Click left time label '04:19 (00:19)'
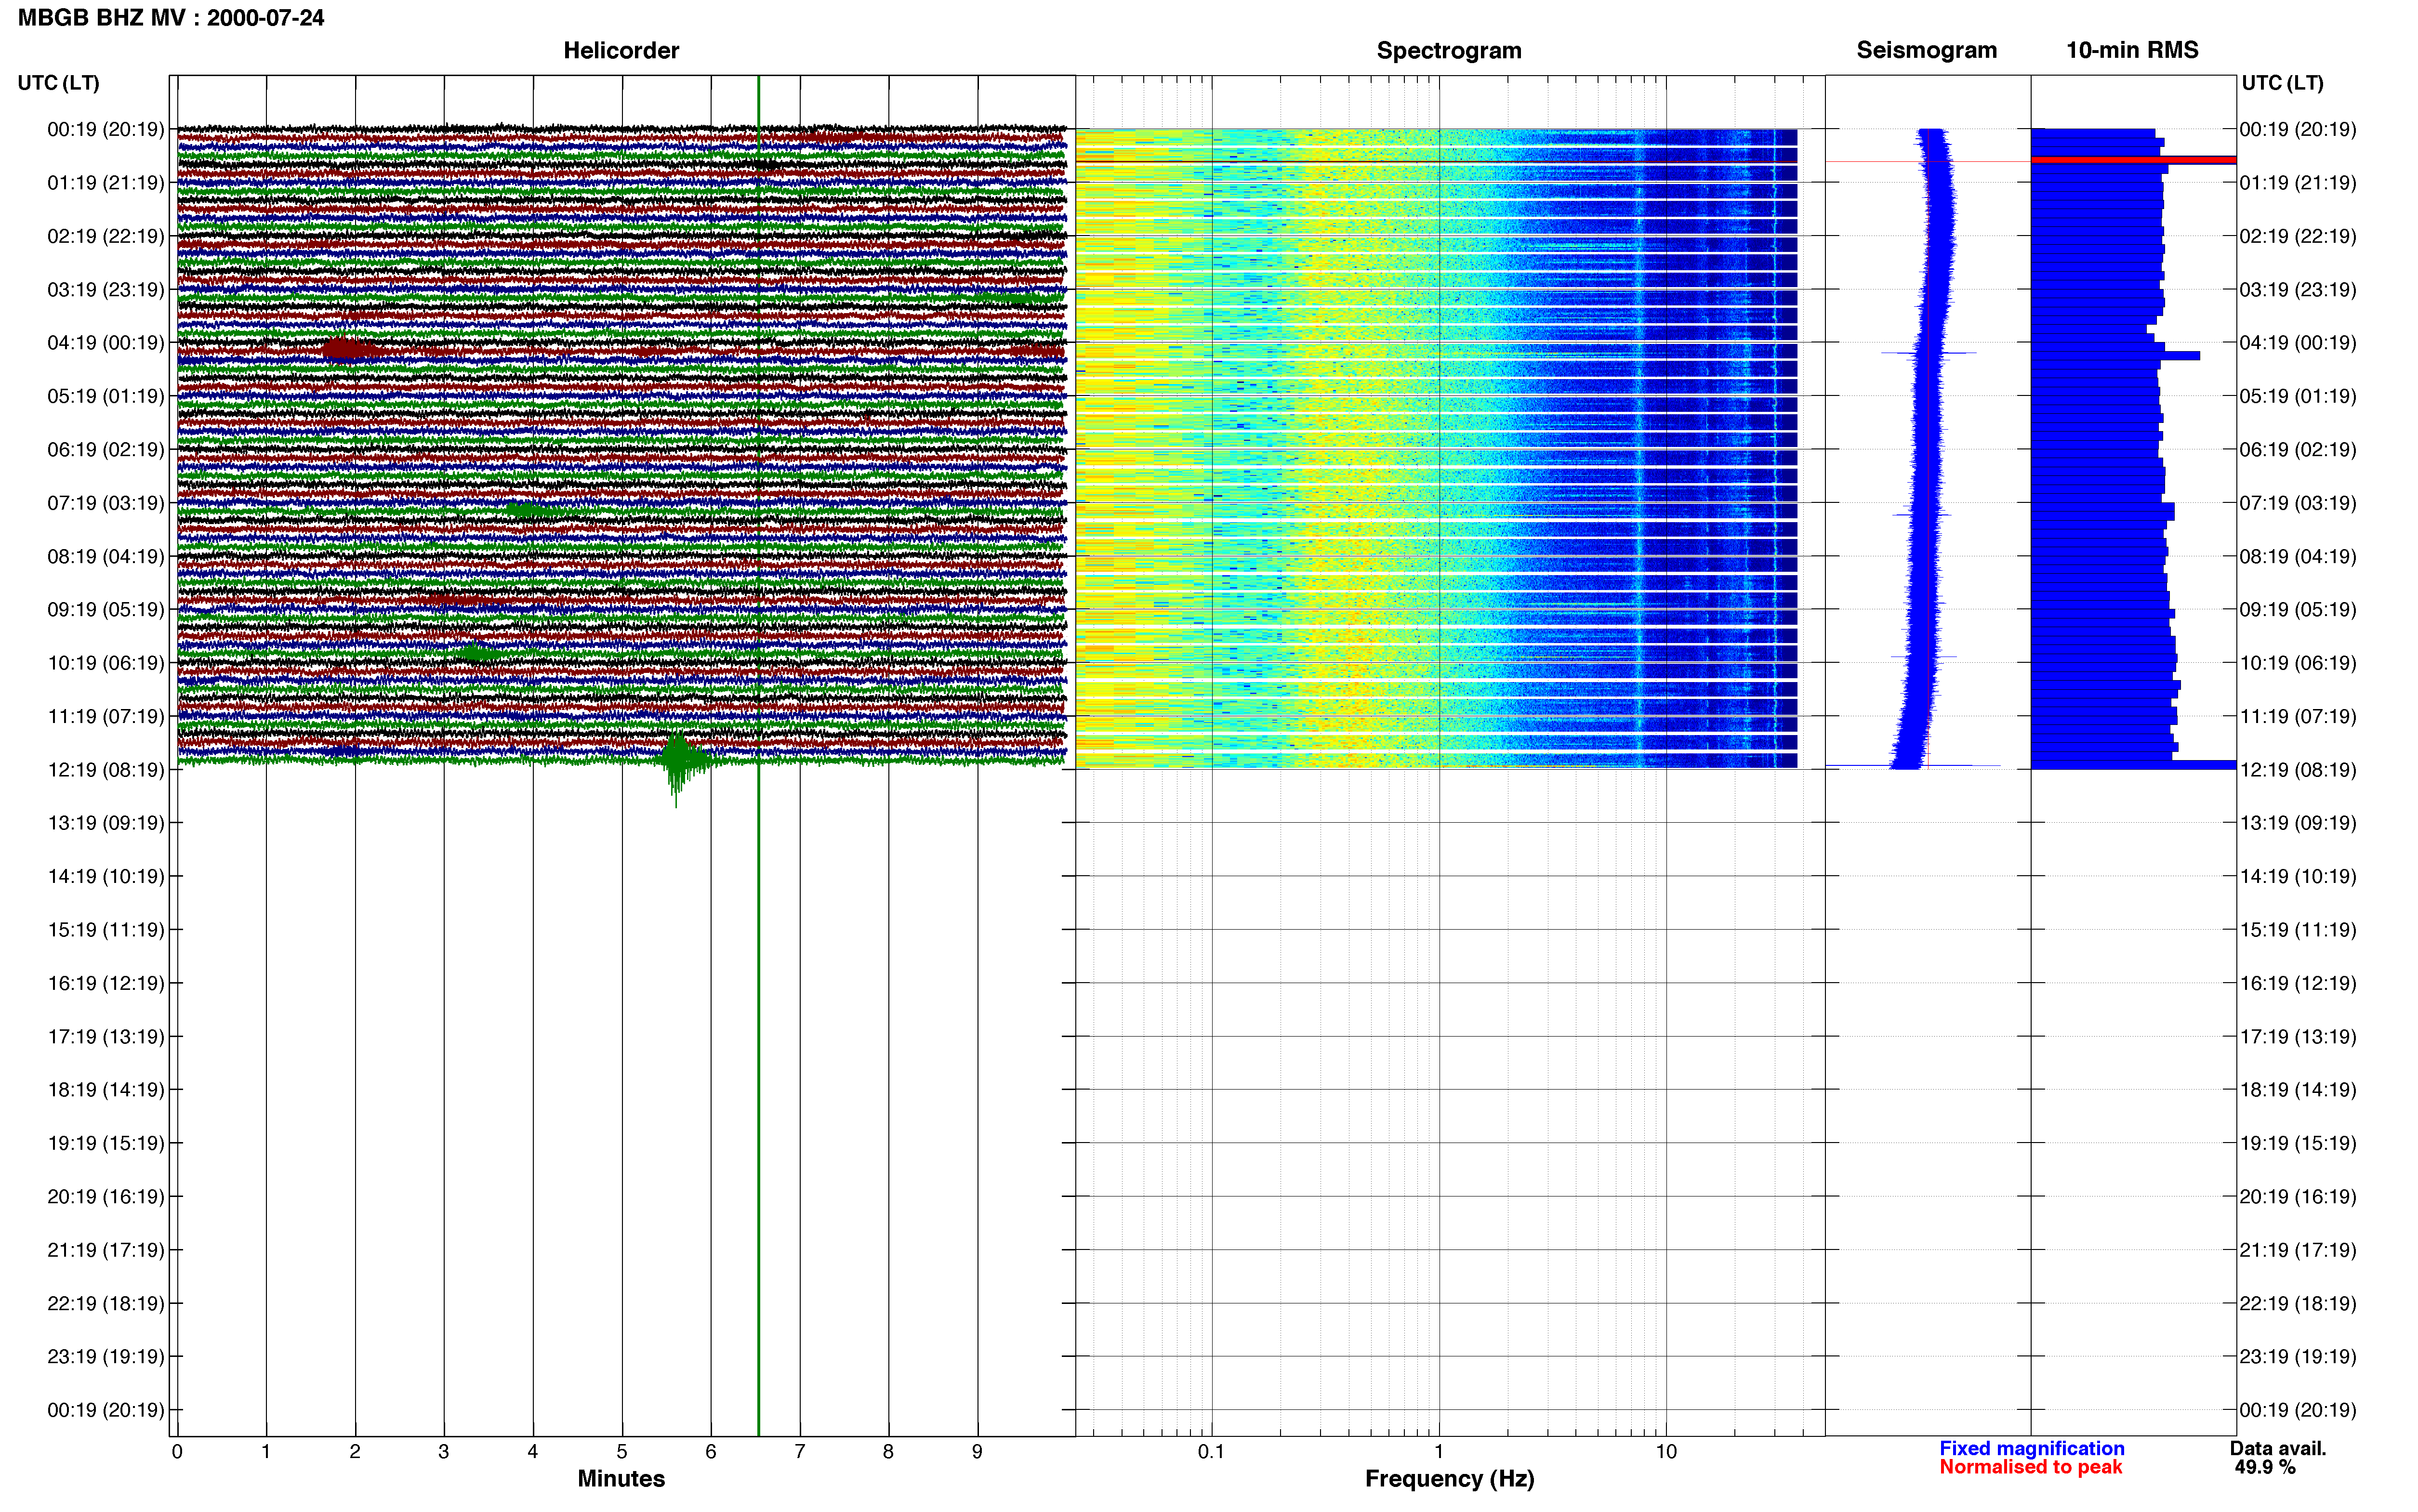Screen dimensions: 2418x1512 106,343
